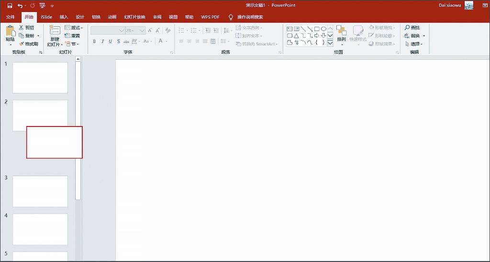Select the Isosceles Triangle shape
490x262 pixels.
tap(296, 36)
